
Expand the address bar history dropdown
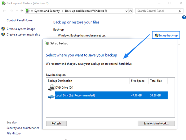point(126,11)
